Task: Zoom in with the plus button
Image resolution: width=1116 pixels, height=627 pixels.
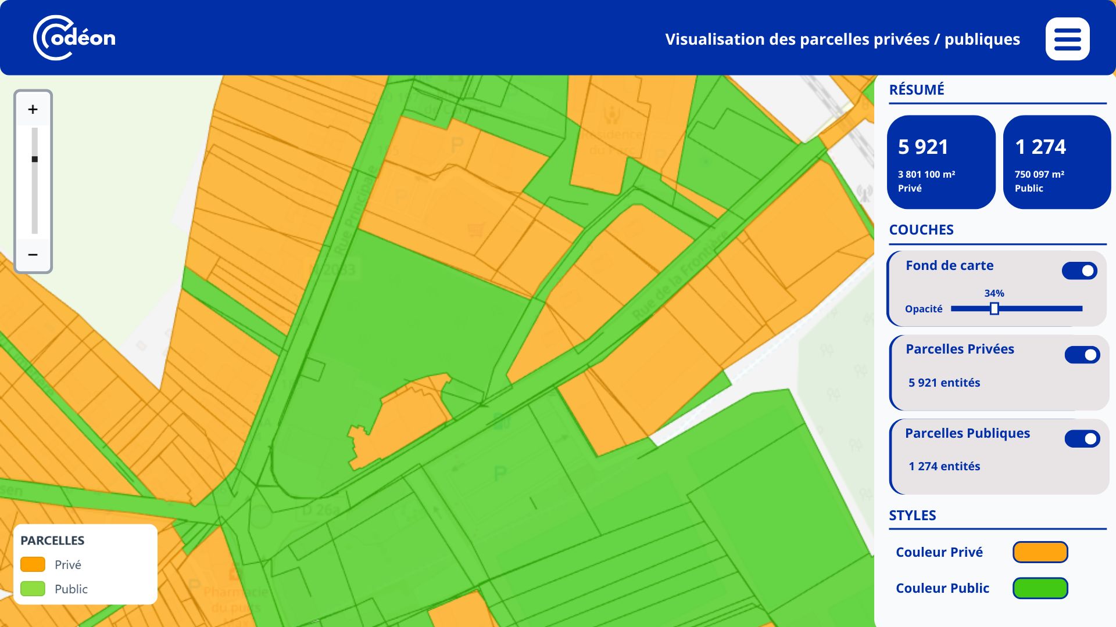Action: tap(33, 109)
